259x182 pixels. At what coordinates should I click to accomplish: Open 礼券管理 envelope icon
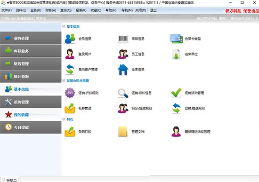pos(70,108)
